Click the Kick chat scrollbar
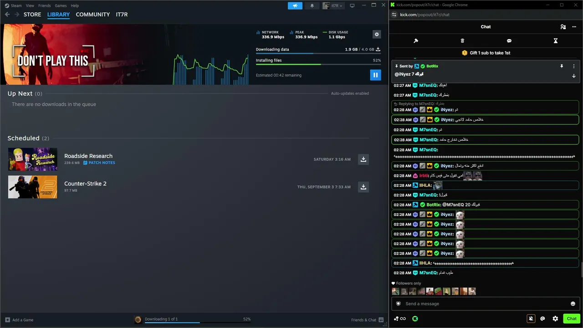This screenshot has width=583, height=328. 582,270
